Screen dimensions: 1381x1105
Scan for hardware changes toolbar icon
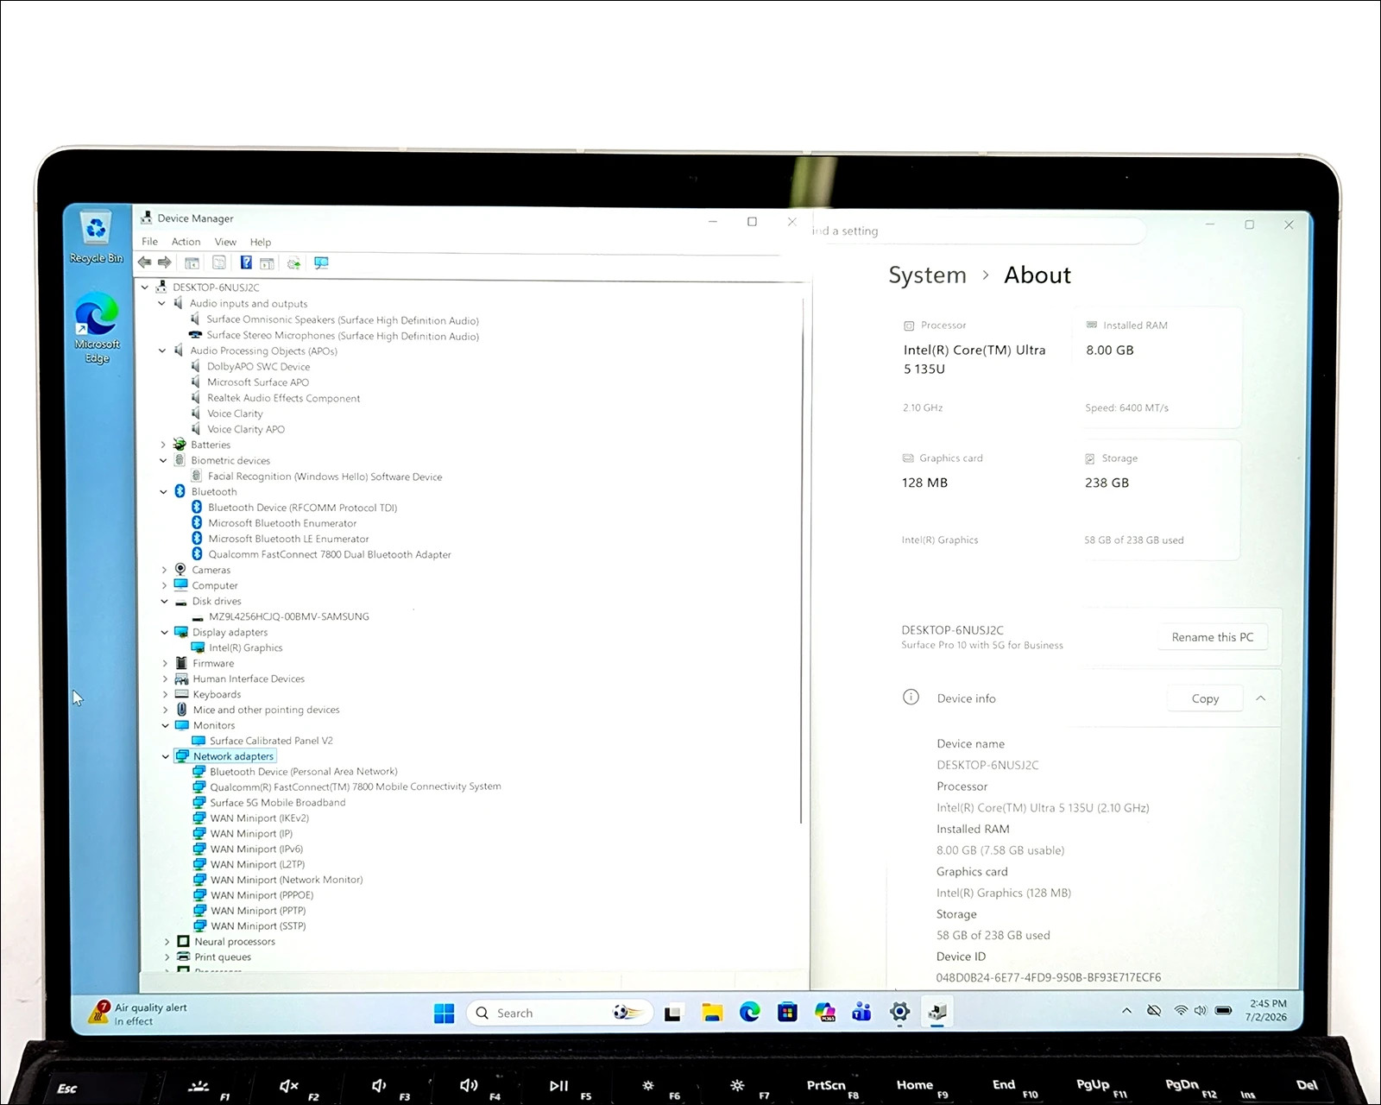point(321,263)
